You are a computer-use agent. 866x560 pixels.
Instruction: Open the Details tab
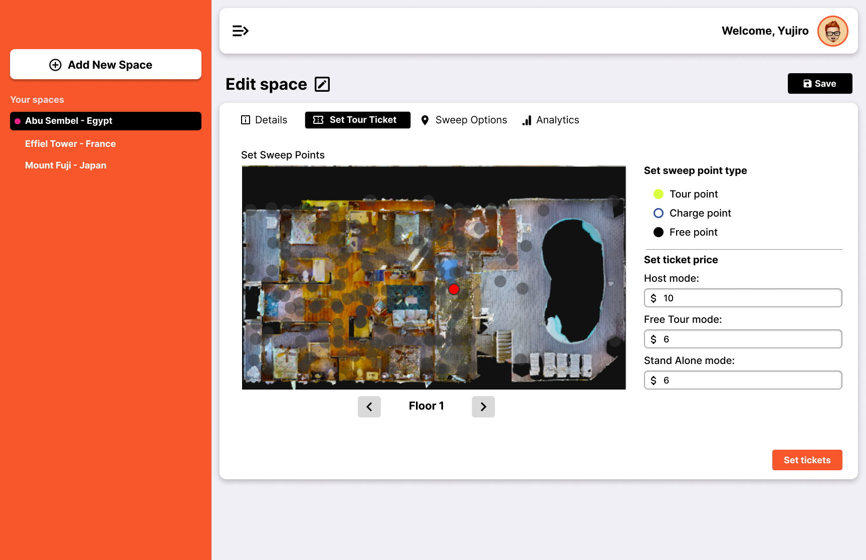pos(264,120)
